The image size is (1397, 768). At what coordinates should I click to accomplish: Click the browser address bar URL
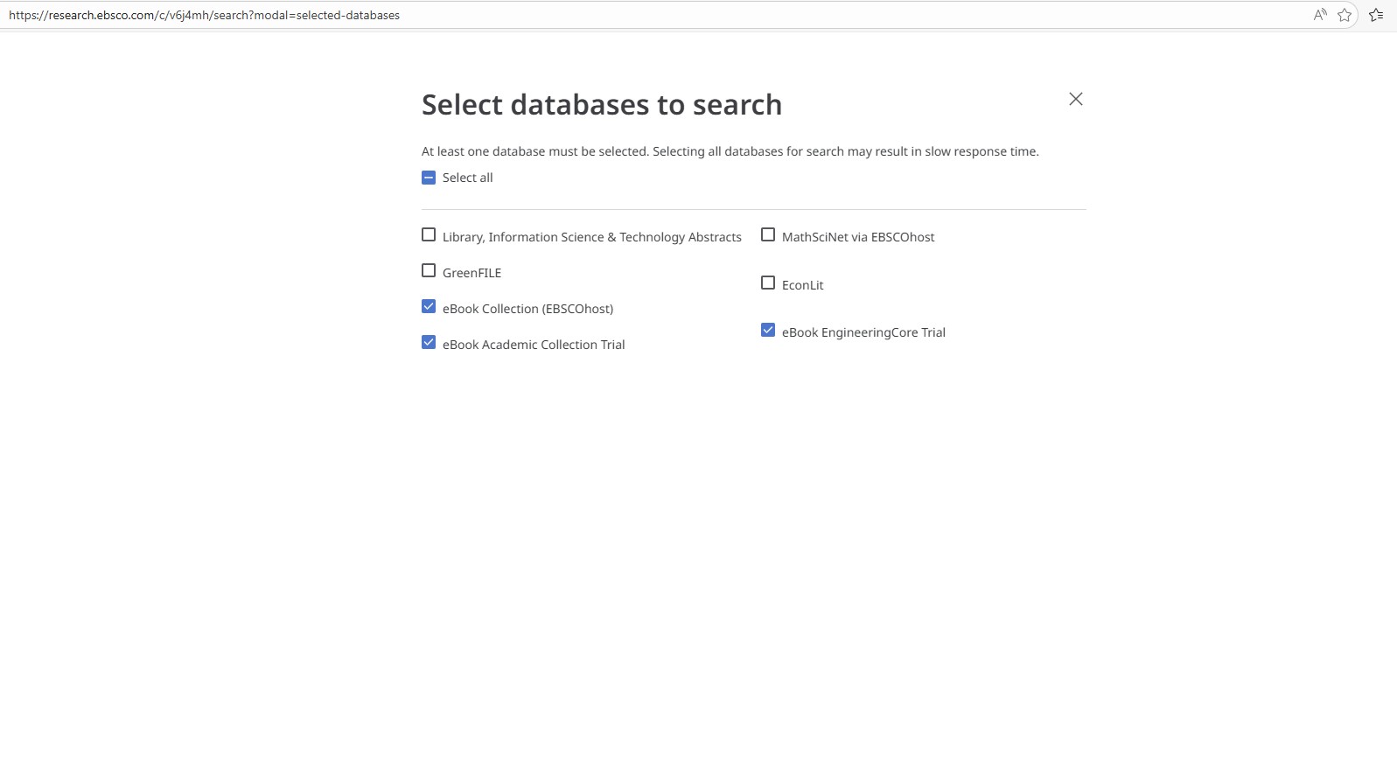click(204, 16)
